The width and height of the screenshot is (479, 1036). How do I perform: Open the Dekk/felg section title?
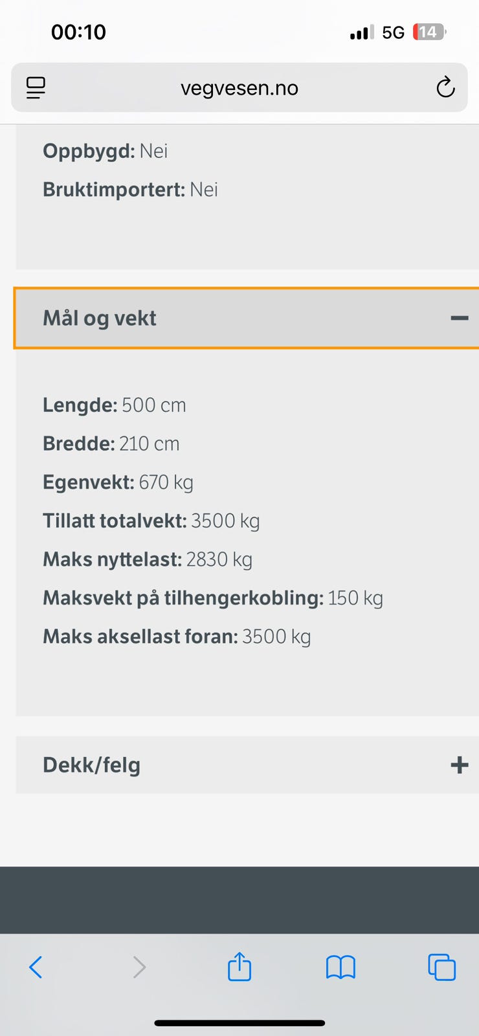click(x=91, y=765)
